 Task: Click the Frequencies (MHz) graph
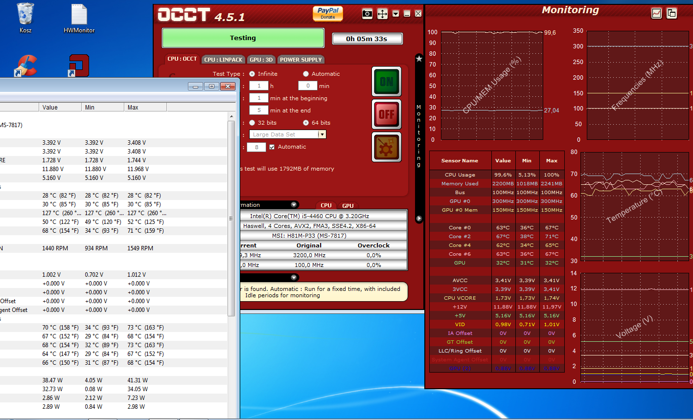(x=638, y=85)
